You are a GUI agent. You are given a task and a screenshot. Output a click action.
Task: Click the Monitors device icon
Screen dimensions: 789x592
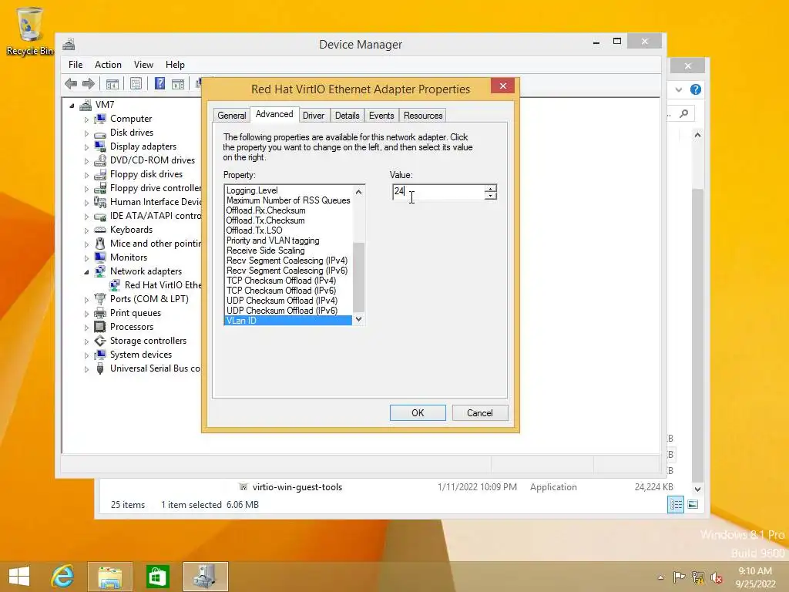tap(100, 257)
